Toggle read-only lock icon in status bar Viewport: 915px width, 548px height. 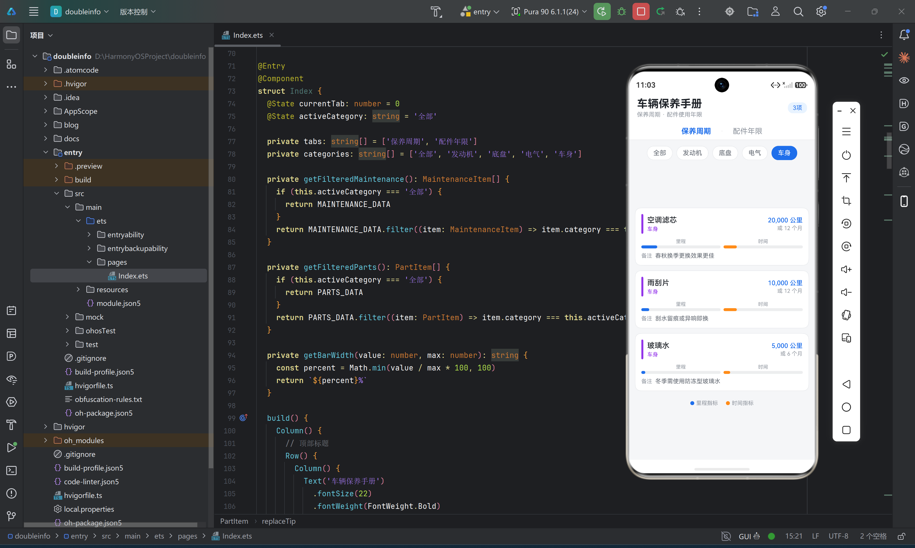pyautogui.click(x=901, y=536)
